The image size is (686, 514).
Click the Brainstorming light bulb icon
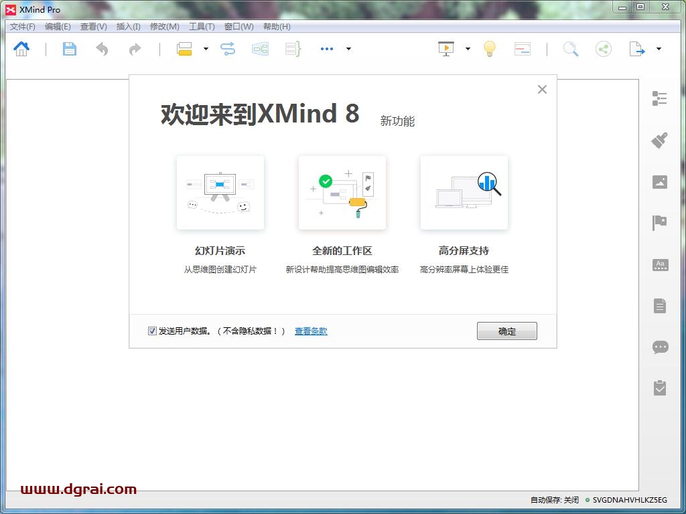pyautogui.click(x=490, y=49)
